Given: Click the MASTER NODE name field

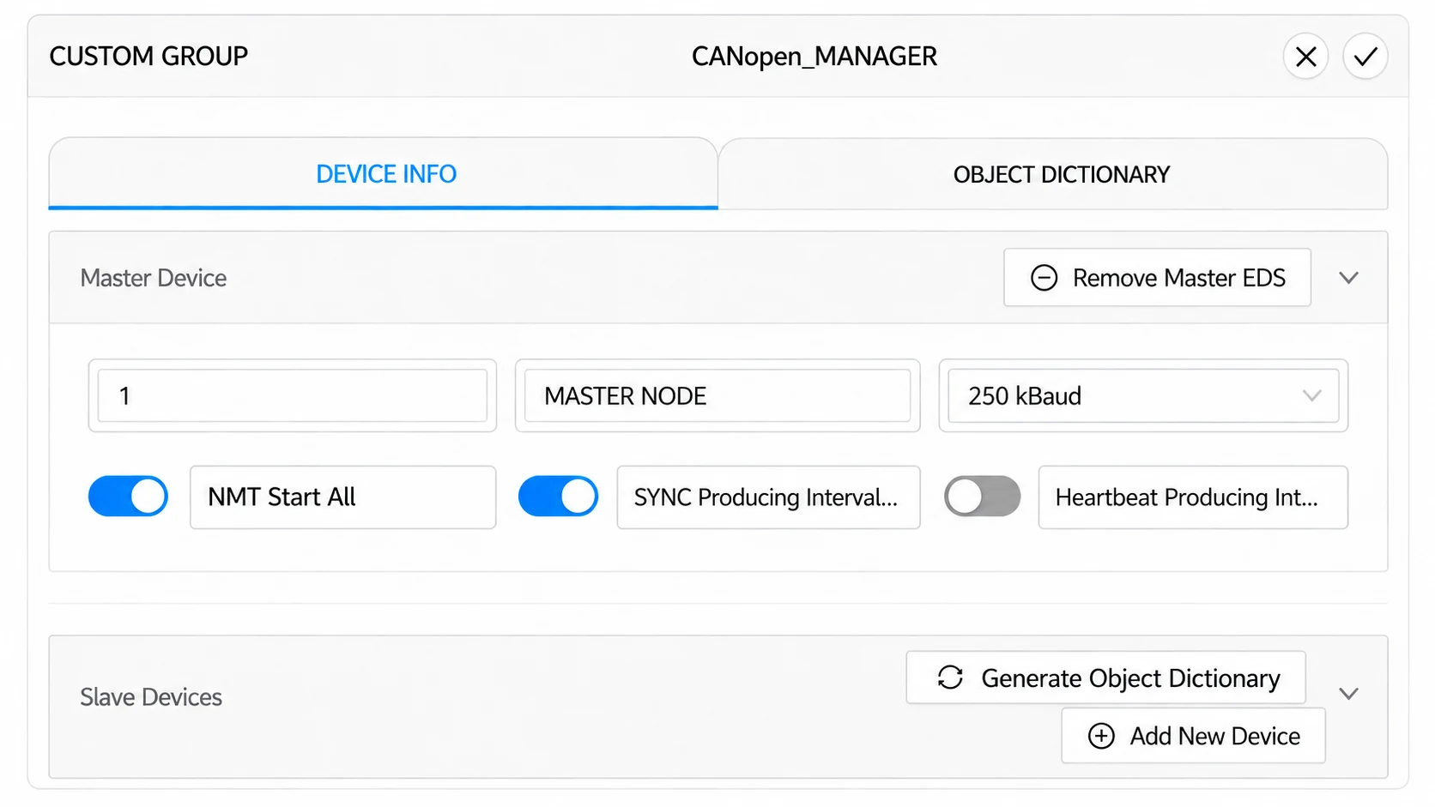Looking at the screenshot, I should 717,395.
